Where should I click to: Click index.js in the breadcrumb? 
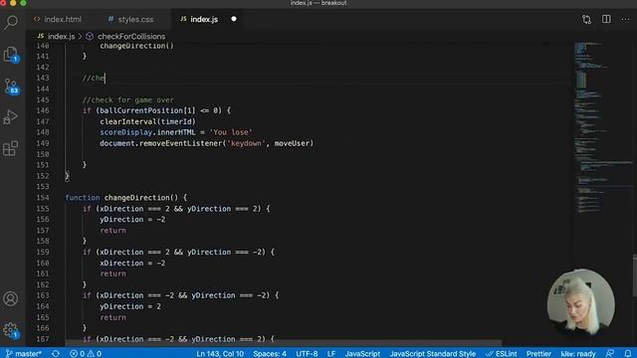61,37
